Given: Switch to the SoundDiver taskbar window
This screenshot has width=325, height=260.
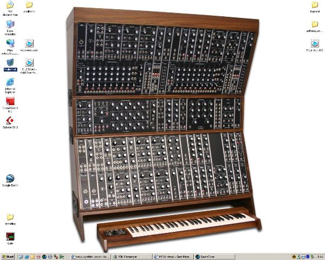Looking at the screenshot, I should [x=214, y=257].
